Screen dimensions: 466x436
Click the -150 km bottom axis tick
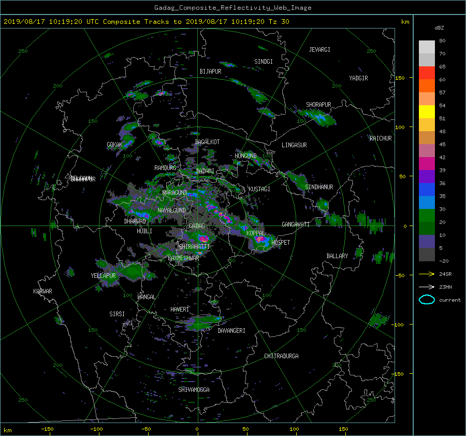[x=47, y=429]
